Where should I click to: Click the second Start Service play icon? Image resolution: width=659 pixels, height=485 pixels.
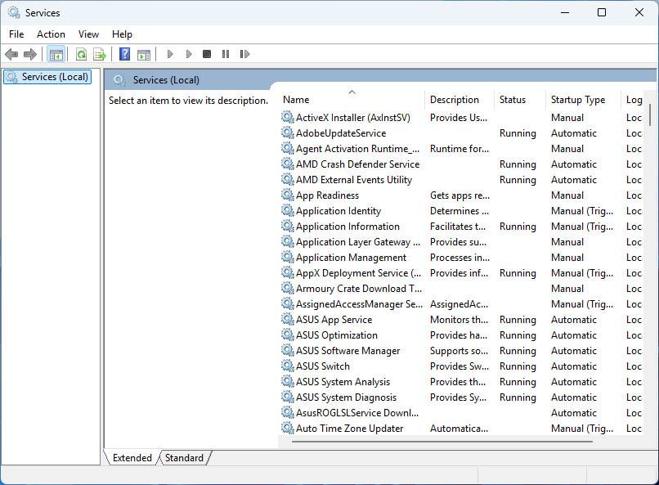[189, 54]
